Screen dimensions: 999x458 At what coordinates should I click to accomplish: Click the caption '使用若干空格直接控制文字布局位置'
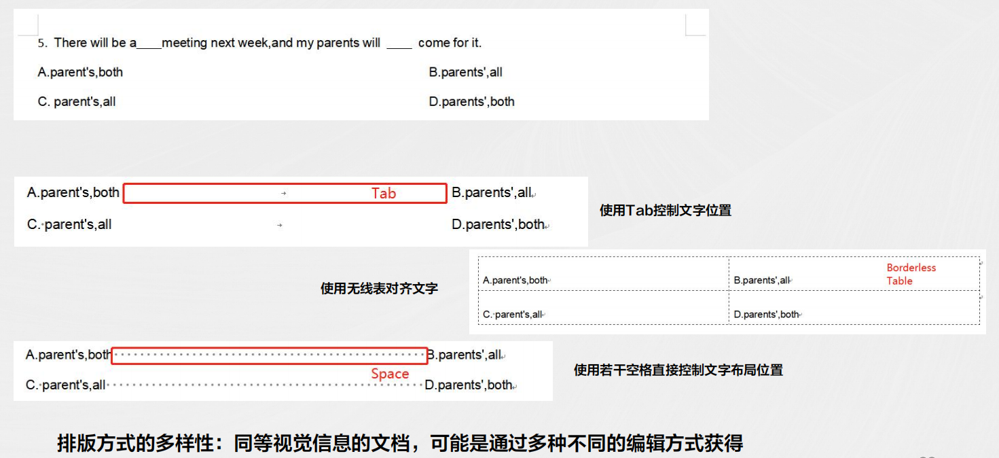[x=678, y=370]
